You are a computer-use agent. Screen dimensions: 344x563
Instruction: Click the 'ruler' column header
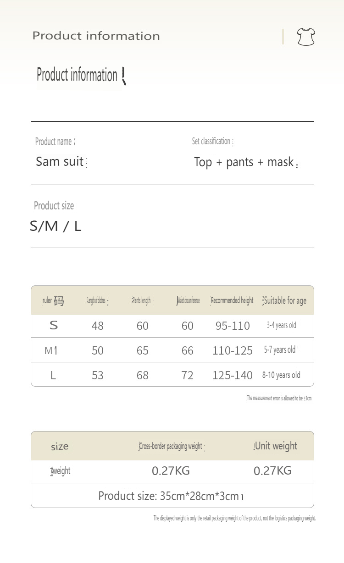click(53, 301)
